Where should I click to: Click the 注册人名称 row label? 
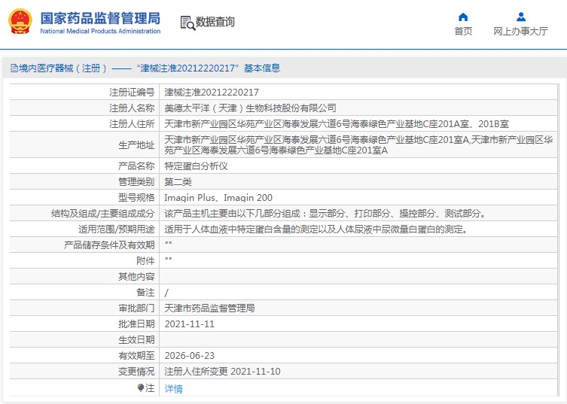132,108
